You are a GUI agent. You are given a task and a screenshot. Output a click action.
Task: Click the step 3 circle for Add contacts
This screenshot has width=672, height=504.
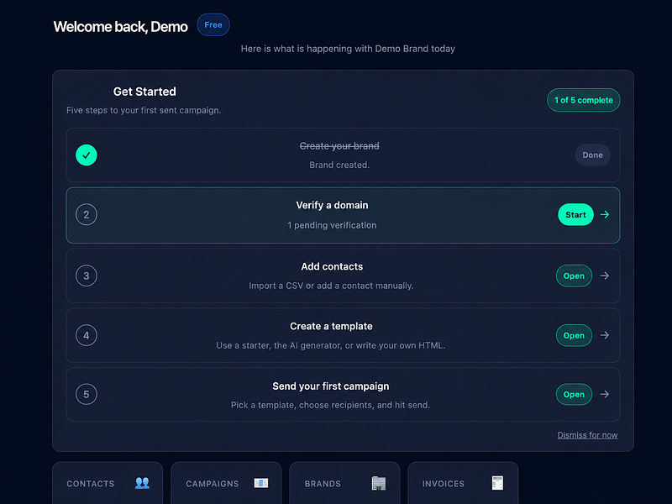[87, 276]
